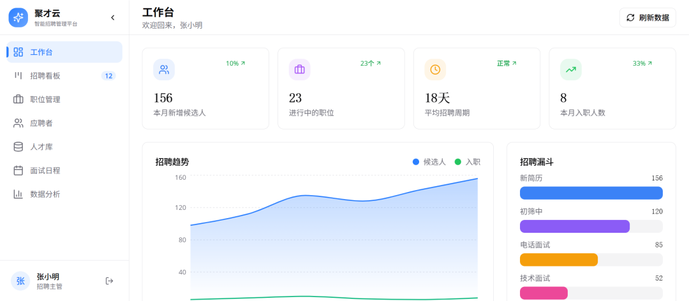Navigate to 面试日程
This screenshot has width=689, height=301.
[x=64, y=170]
